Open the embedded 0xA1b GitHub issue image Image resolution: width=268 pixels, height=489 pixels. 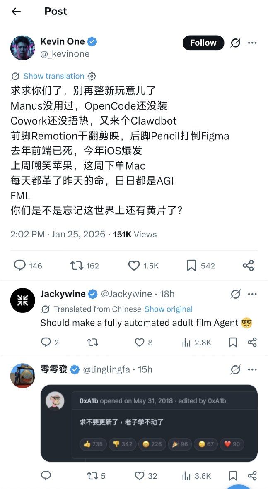tap(149, 423)
